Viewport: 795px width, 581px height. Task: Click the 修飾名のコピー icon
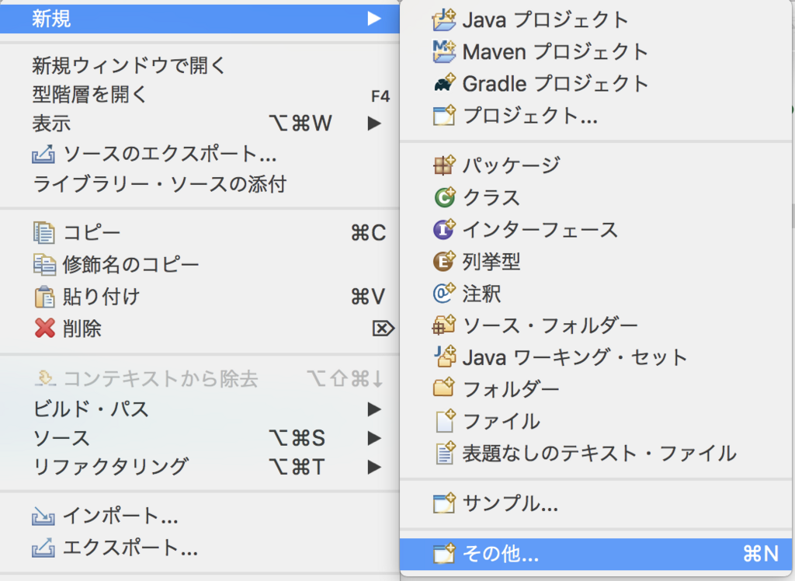pyautogui.click(x=44, y=264)
